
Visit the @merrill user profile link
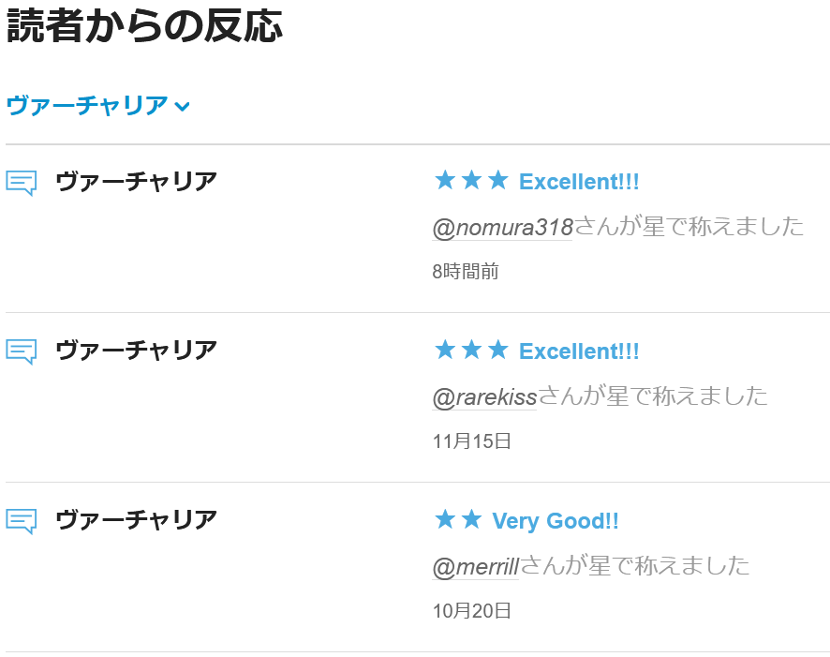(476, 566)
